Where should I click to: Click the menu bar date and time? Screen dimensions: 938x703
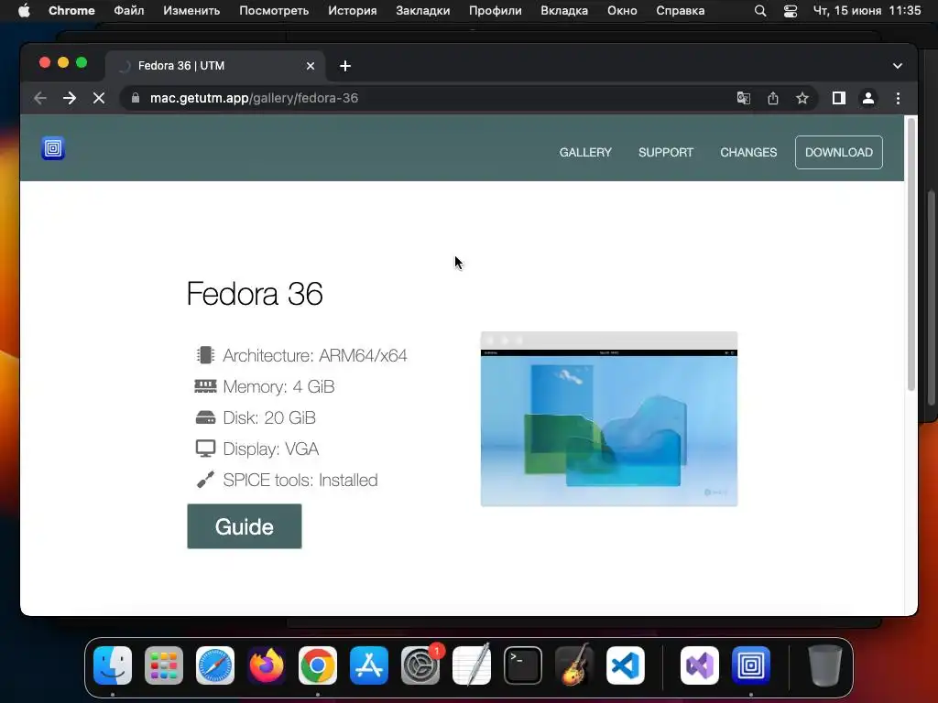pos(867,11)
